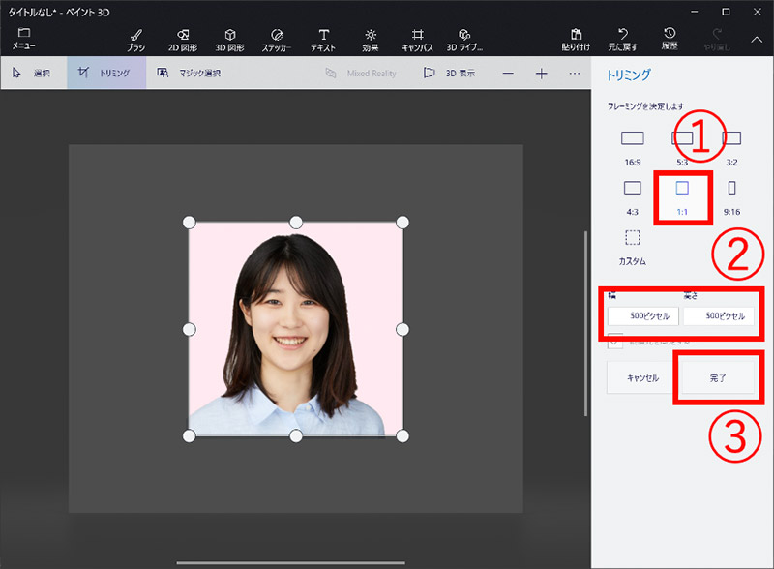Open the ステッカー (Stickers) panel
Screen dimensions: 774x569
pos(277,39)
